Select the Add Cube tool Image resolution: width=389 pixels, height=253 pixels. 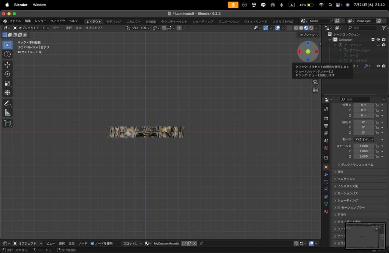click(7, 123)
